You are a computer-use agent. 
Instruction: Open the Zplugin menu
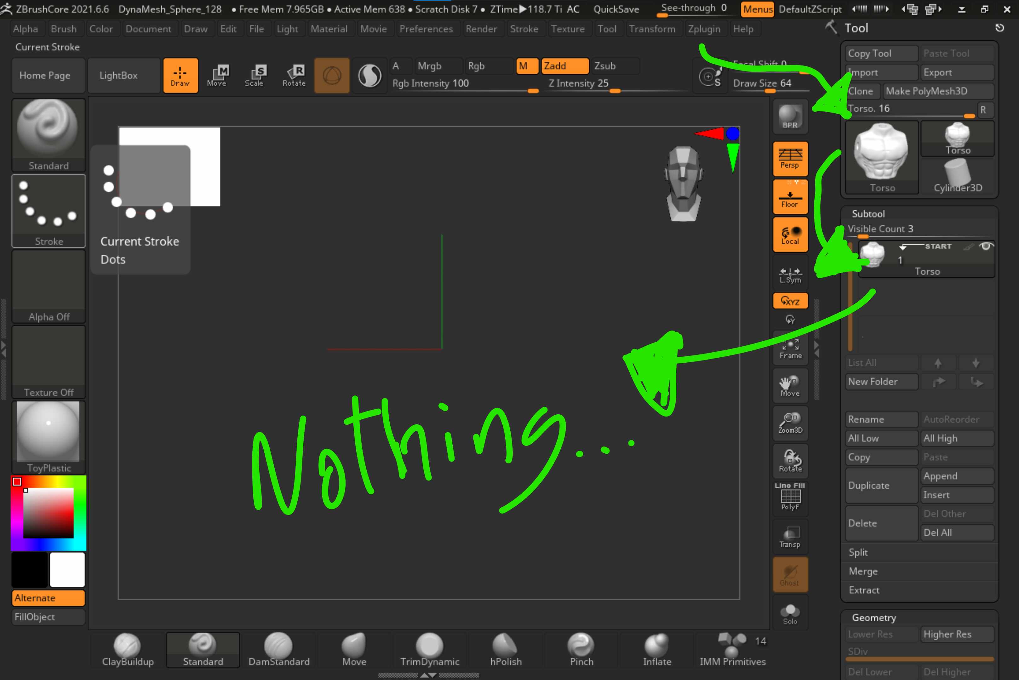click(x=704, y=29)
